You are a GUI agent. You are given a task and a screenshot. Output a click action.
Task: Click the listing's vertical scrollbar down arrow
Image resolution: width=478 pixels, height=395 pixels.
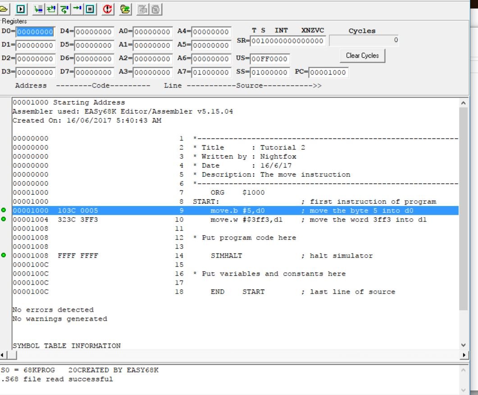coord(464,345)
